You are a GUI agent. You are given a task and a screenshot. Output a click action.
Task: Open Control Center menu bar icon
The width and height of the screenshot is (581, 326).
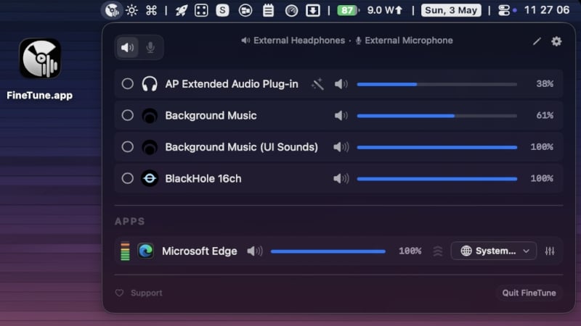click(x=504, y=10)
